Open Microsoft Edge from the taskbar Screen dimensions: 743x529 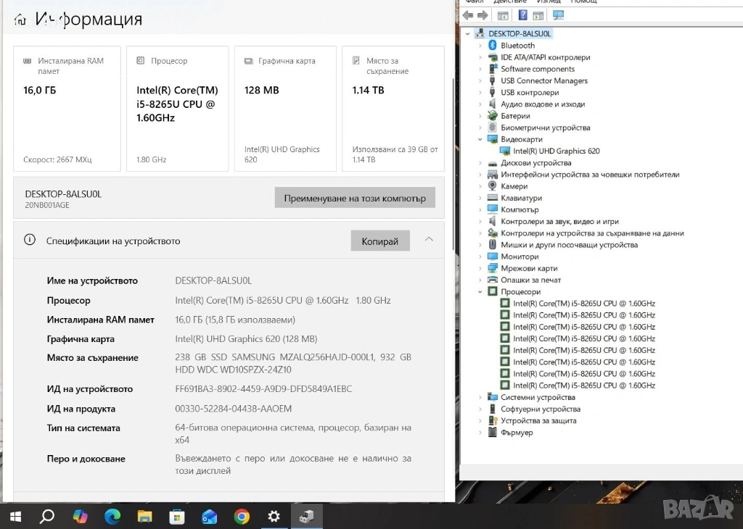point(112,517)
